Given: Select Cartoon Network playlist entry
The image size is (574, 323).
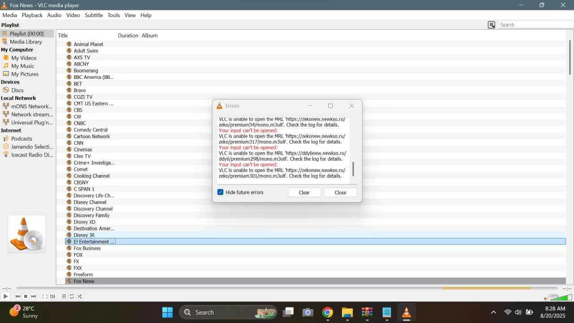Looking at the screenshot, I should pos(91,136).
